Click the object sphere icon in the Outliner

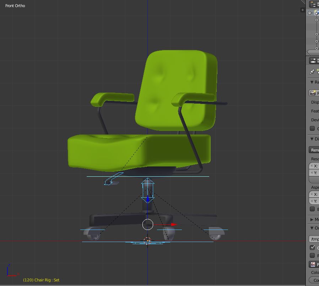point(317,13)
